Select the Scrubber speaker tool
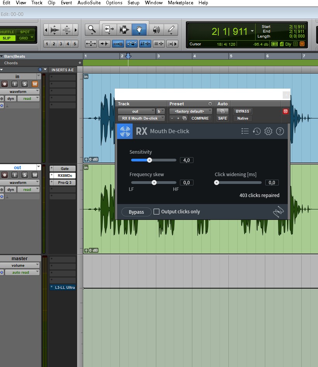Image resolution: width=318 pixels, height=367 pixels. pyautogui.click(x=156, y=29)
